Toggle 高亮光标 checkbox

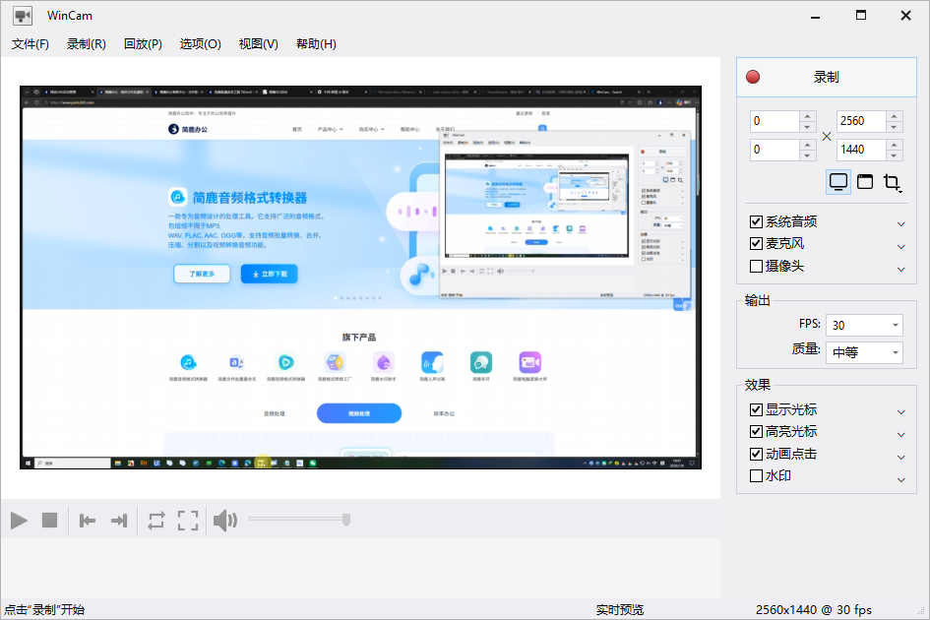(756, 431)
